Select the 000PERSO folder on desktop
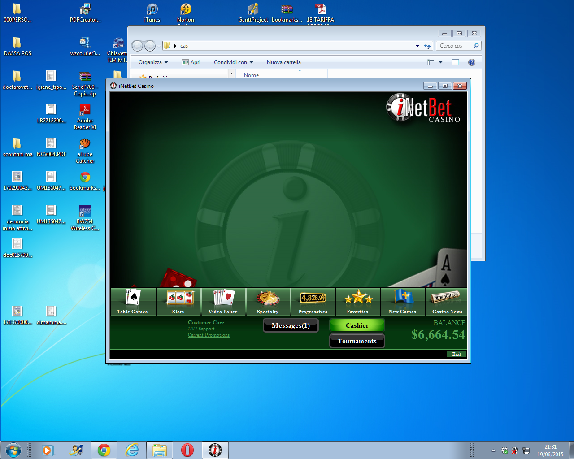 click(17, 13)
